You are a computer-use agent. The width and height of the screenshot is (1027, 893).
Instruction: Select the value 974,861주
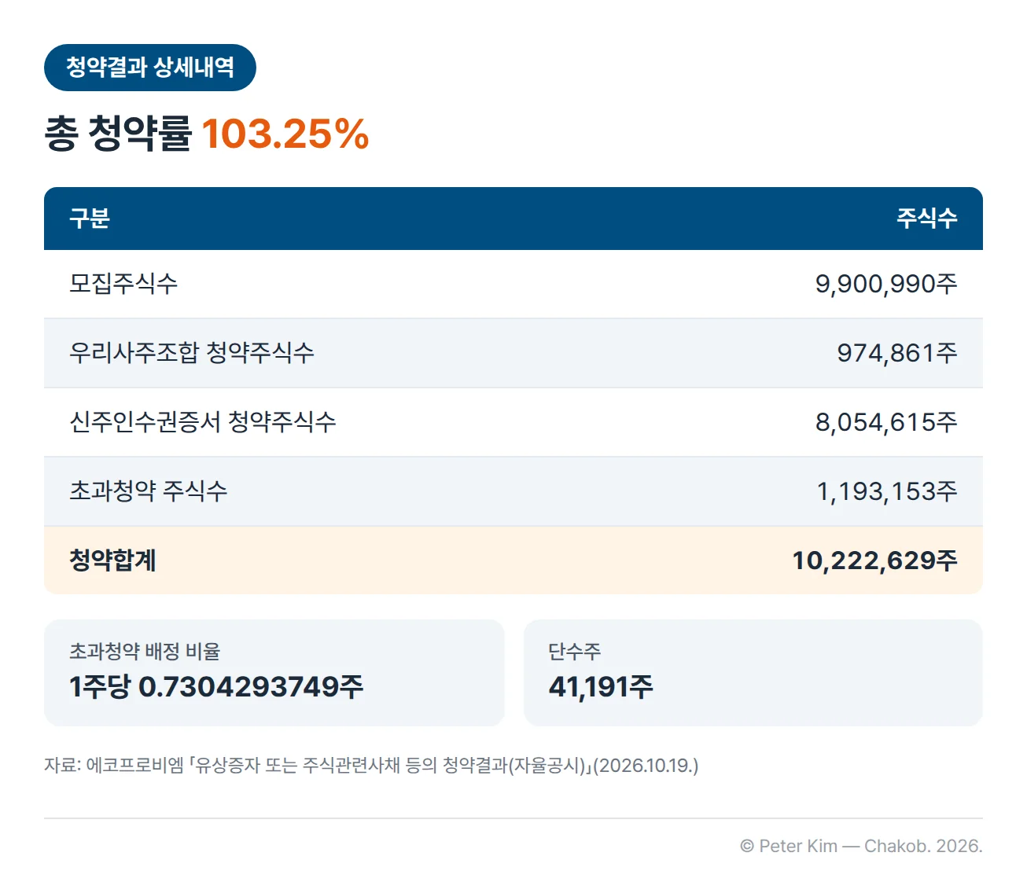click(x=897, y=353)
